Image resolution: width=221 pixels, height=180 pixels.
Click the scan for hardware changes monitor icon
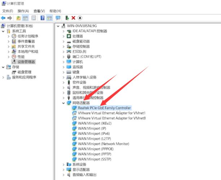pyautogui.click(x=58, y=18)
